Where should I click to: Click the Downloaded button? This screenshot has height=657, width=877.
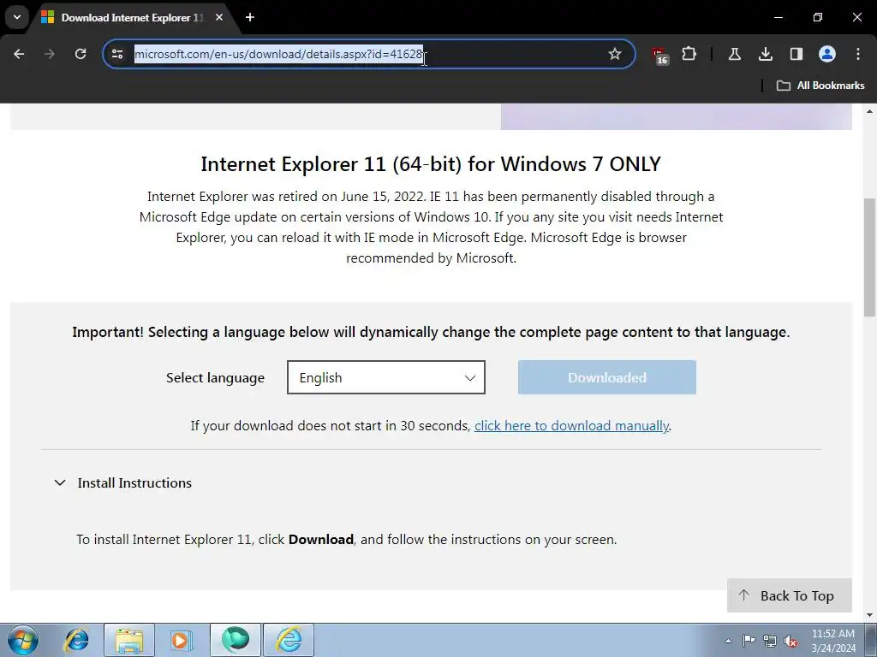(607, 377)
